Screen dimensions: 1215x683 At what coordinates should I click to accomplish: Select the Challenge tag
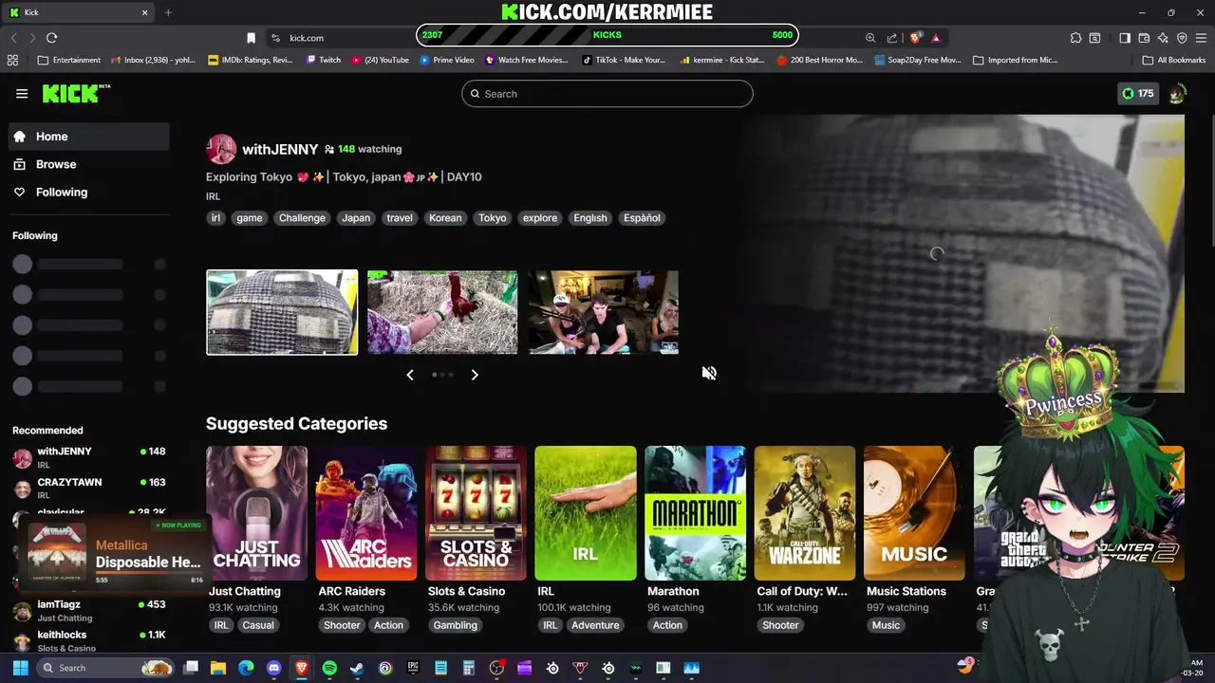(x=302, y=217)
